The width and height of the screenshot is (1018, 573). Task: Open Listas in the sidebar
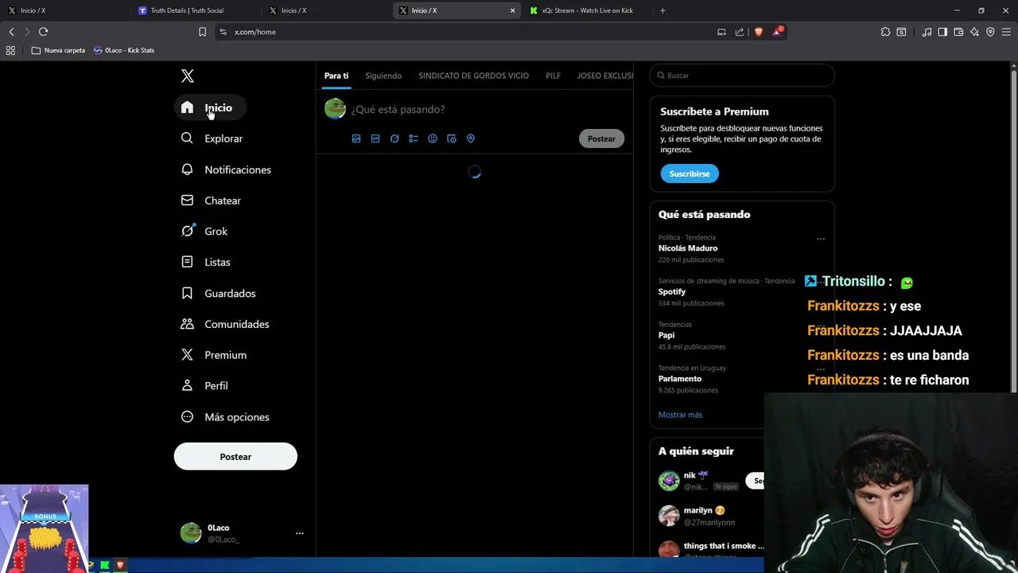pos(206,262)
